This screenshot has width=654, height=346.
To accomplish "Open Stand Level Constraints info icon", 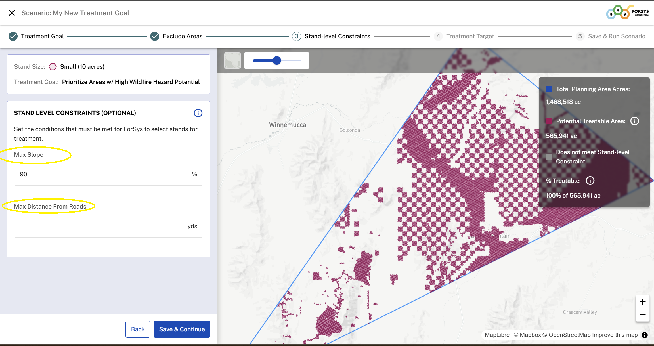I will (x=198, y=113).
